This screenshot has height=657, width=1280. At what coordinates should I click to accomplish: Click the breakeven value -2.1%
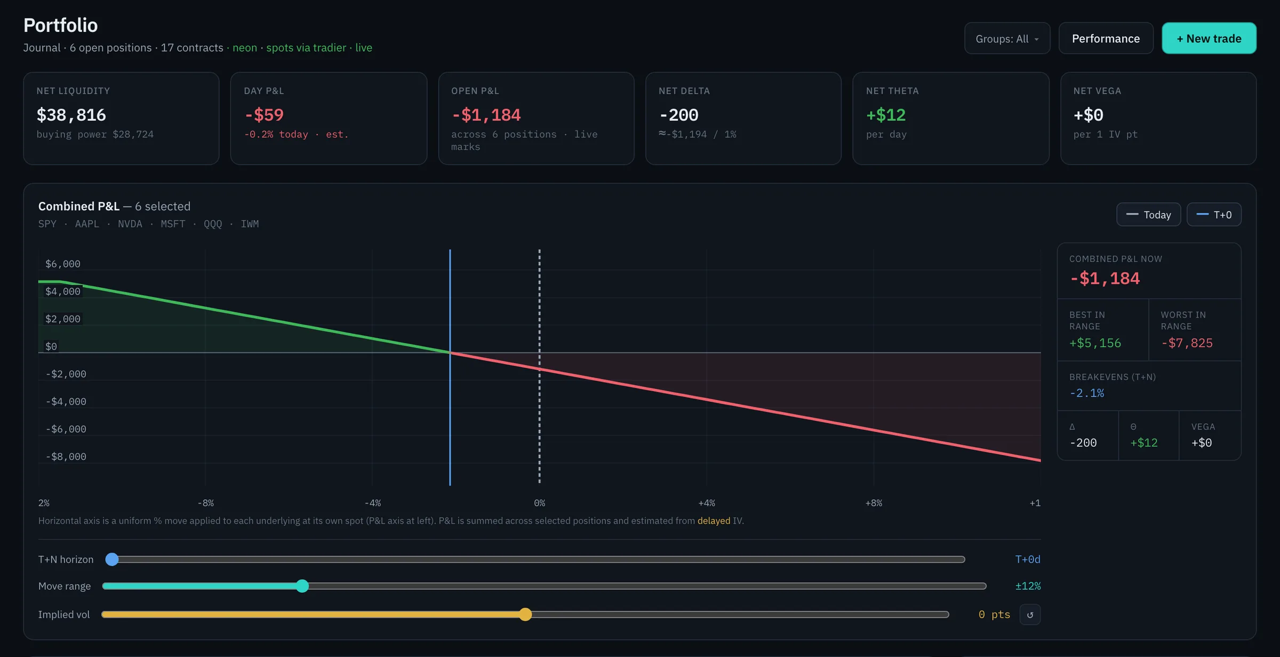(x=1086, y=393)
